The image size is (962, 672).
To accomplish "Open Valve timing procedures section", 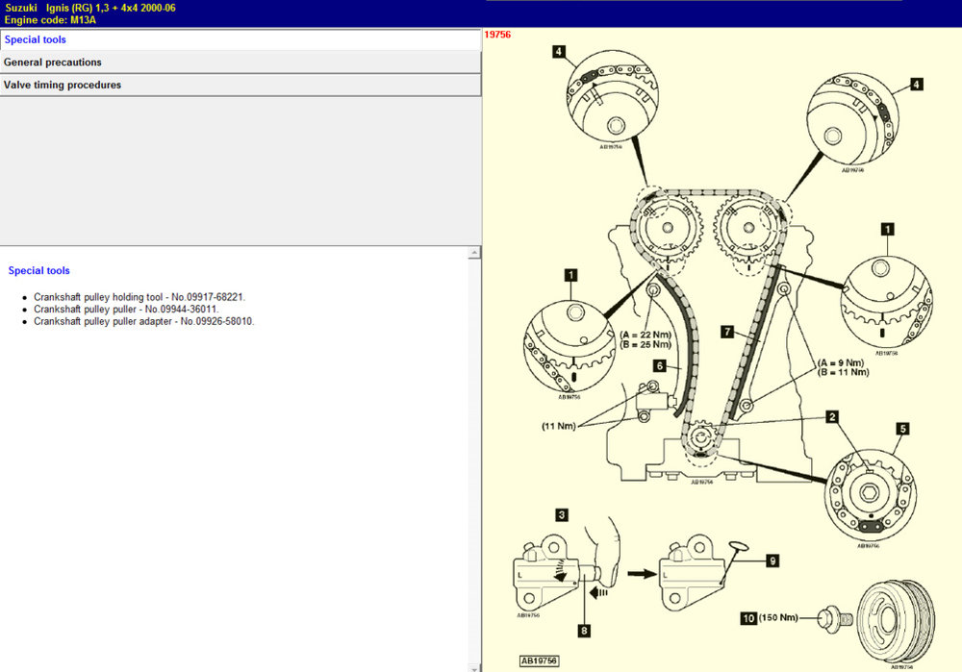I will 240,86.
